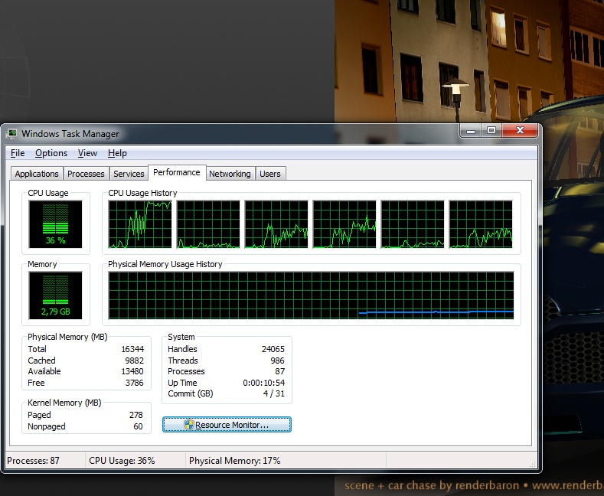Switch to the Networking tab
Screen dimensions: 604x496
click(x=230, y=174)
